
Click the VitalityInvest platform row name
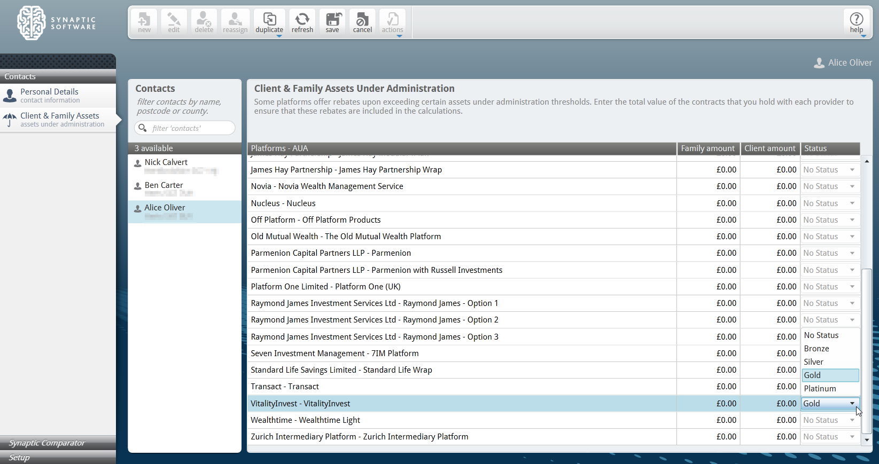[300, 404]
